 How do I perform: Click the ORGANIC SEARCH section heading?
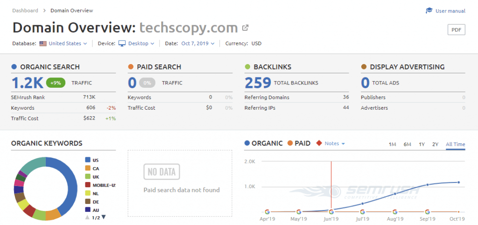click(x=49, y=67)
